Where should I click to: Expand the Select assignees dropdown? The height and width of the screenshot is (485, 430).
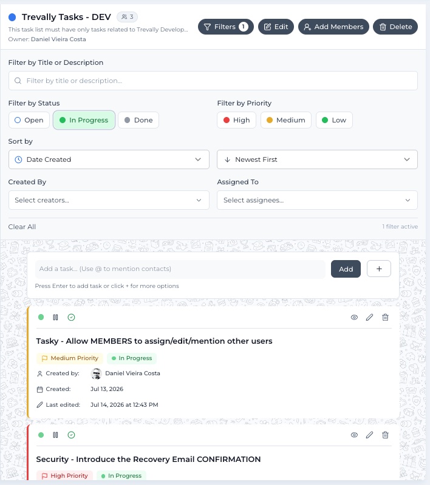pos(317,200)
